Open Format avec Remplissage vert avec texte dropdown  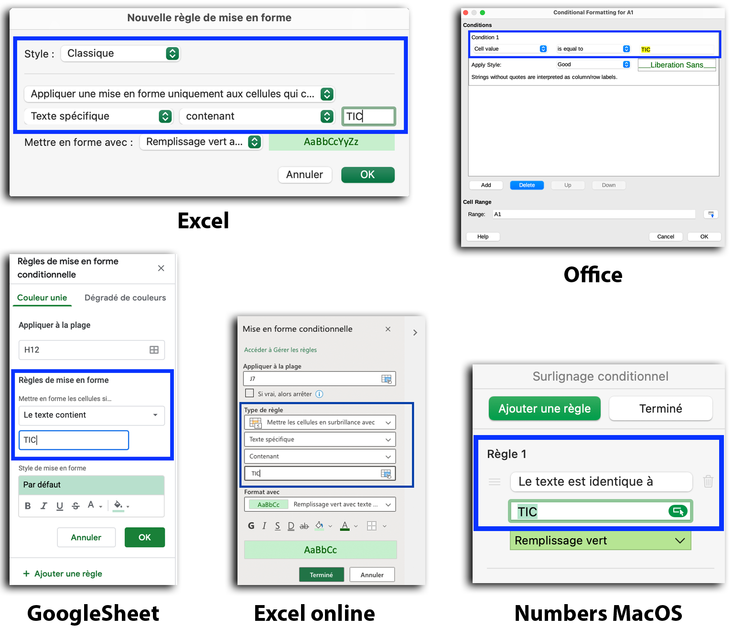coord(320,504)
